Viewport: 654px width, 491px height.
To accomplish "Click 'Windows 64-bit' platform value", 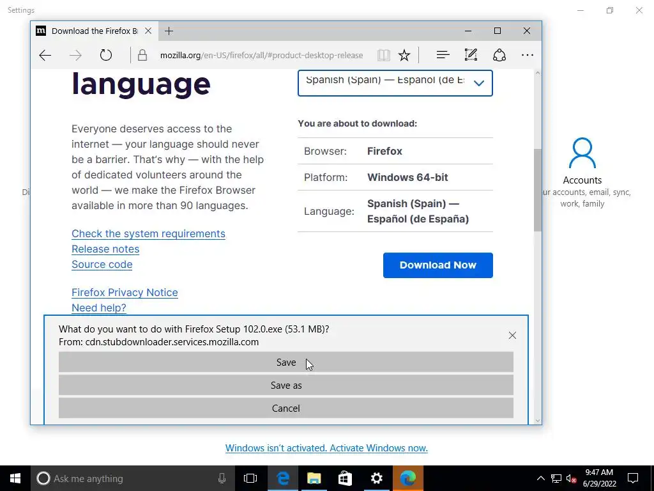I will [407, 177].
